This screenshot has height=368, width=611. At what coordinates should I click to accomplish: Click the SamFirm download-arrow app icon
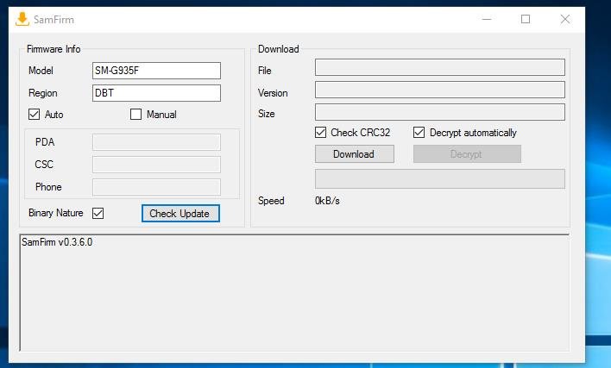22,19
